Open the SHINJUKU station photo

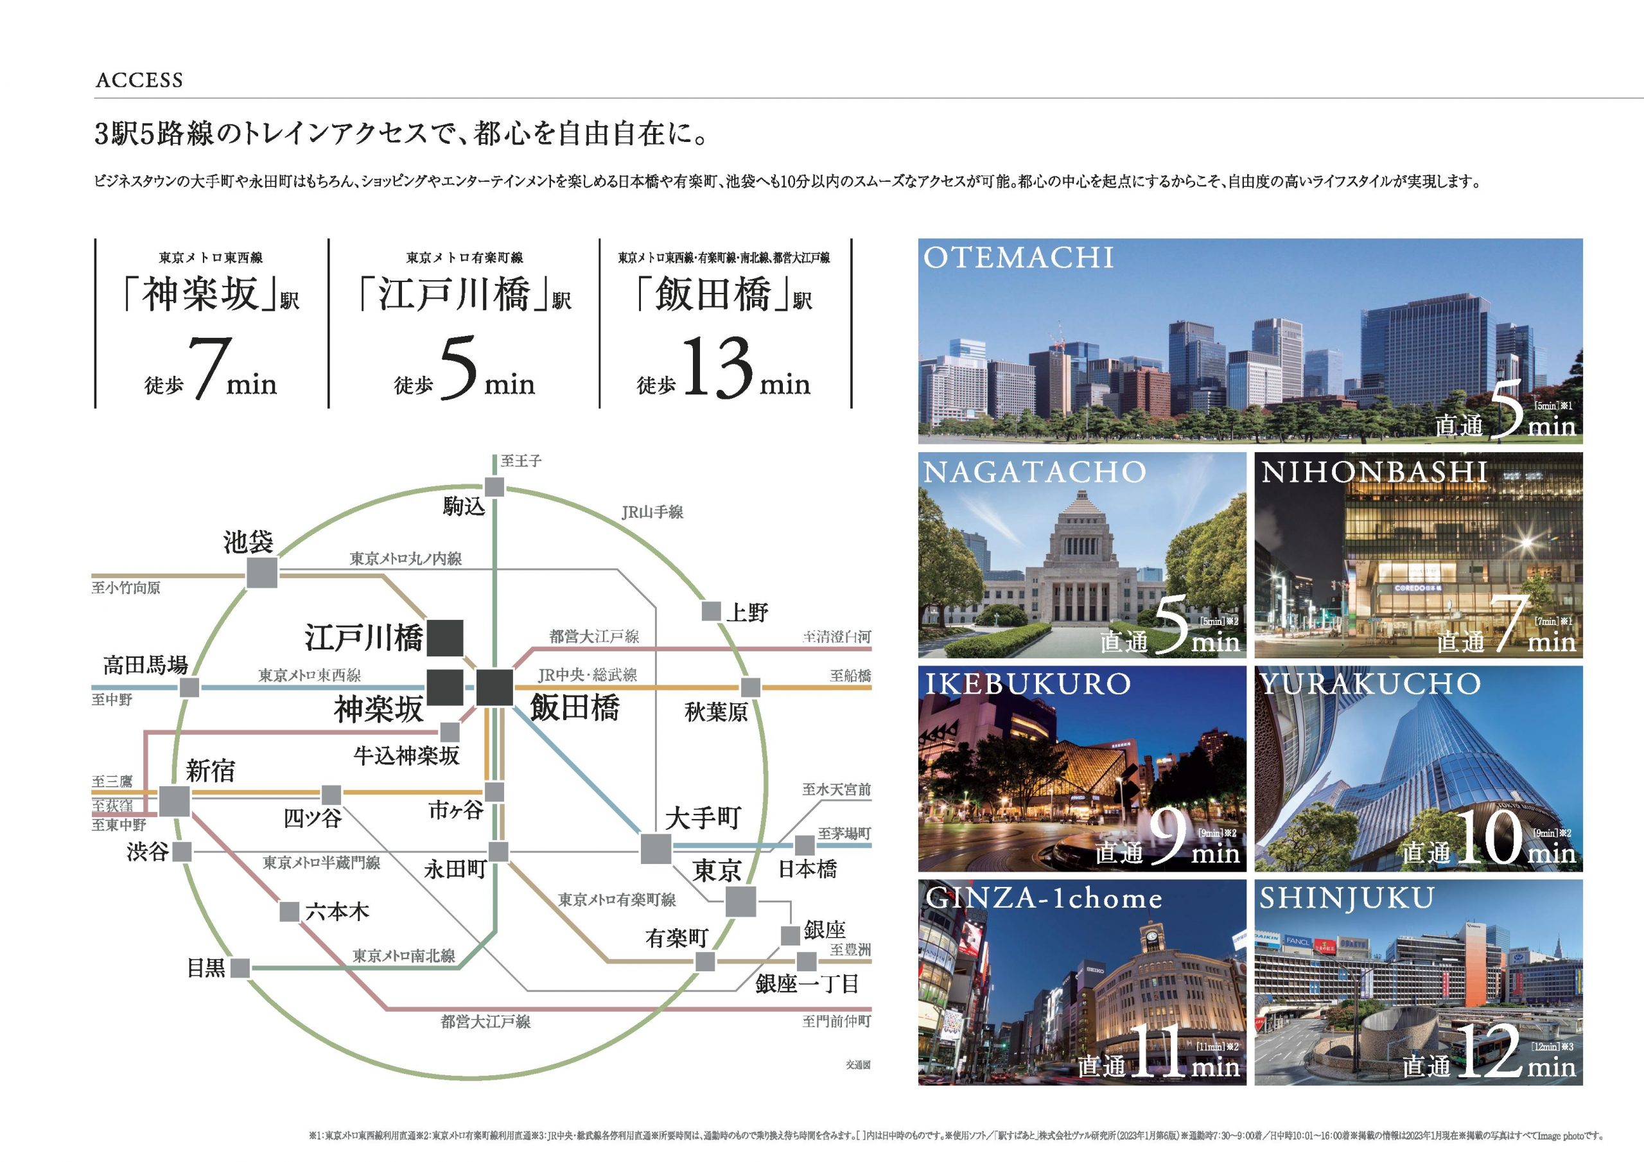[1419, 982]
